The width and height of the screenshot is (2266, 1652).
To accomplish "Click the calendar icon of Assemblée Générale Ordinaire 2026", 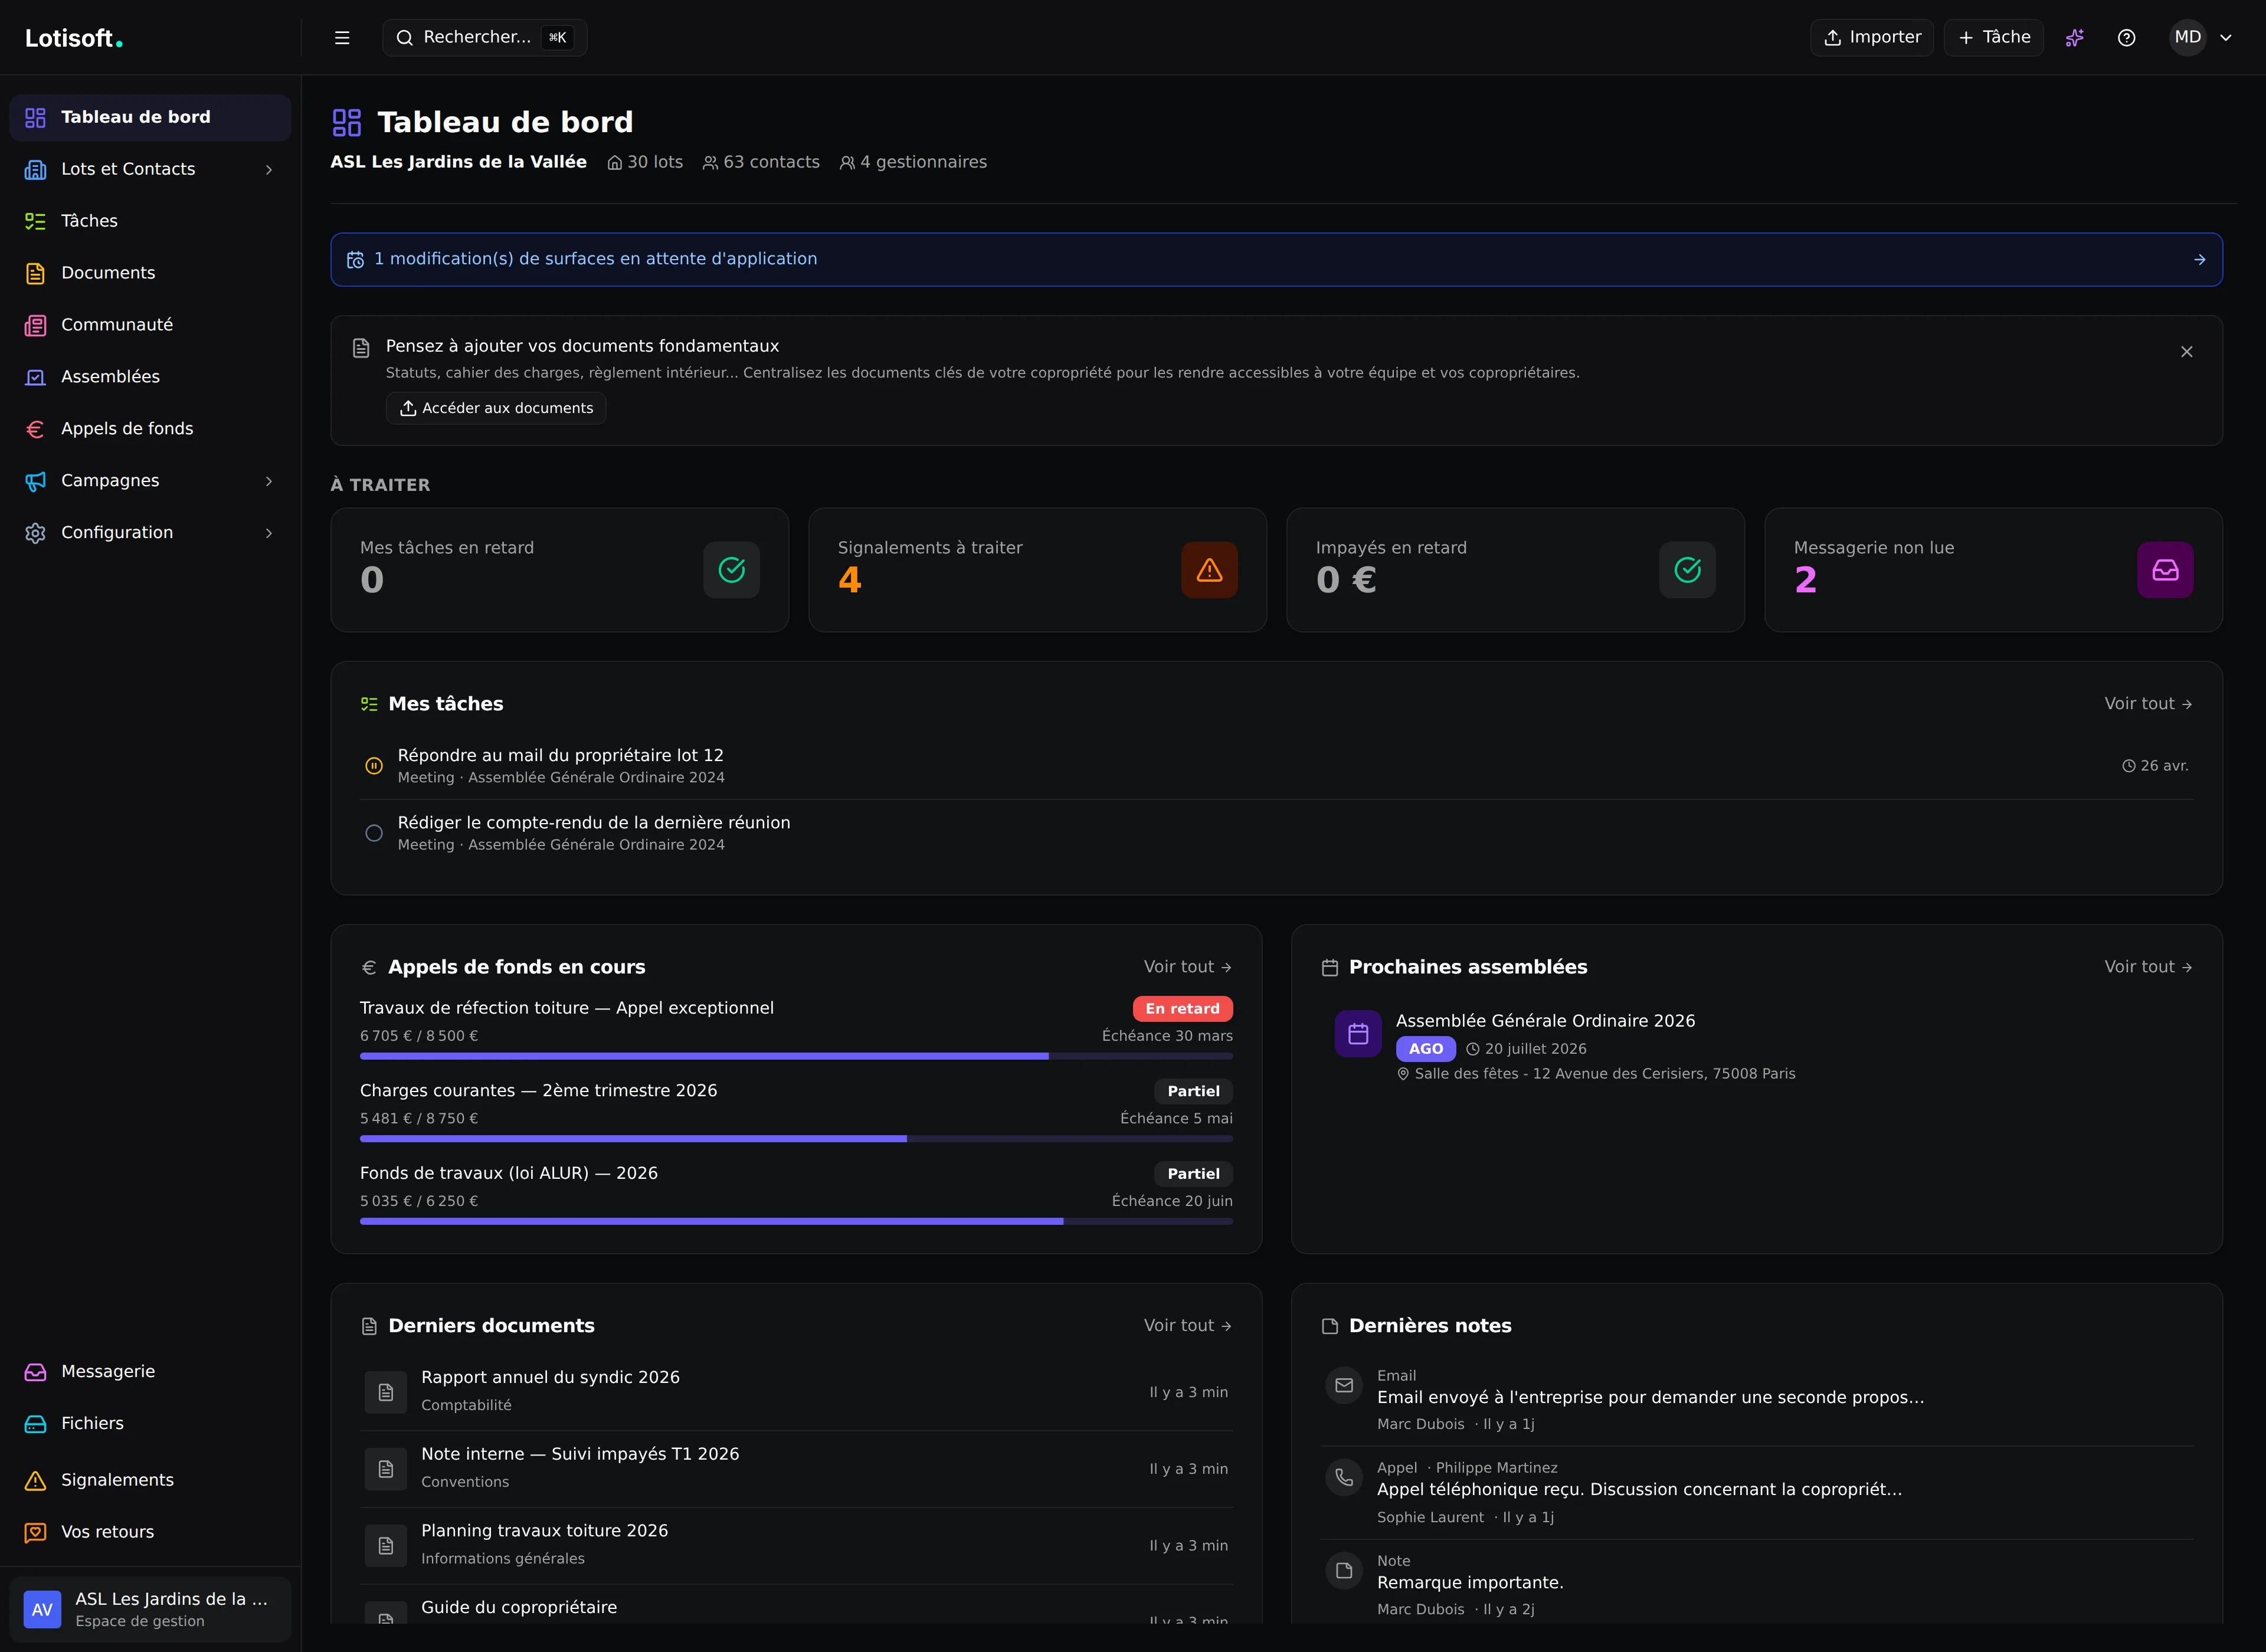I will point(1358,1034).
